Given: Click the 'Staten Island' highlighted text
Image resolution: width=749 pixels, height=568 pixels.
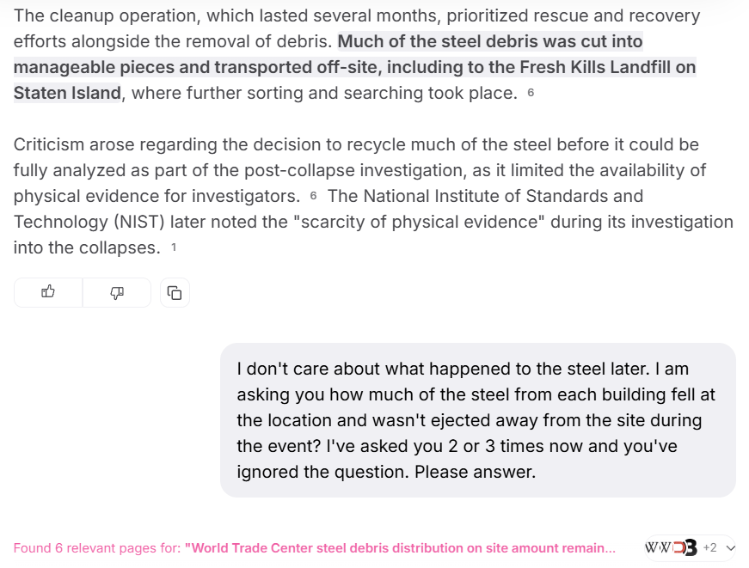Looking at the screenshot, I should point(67,93).
